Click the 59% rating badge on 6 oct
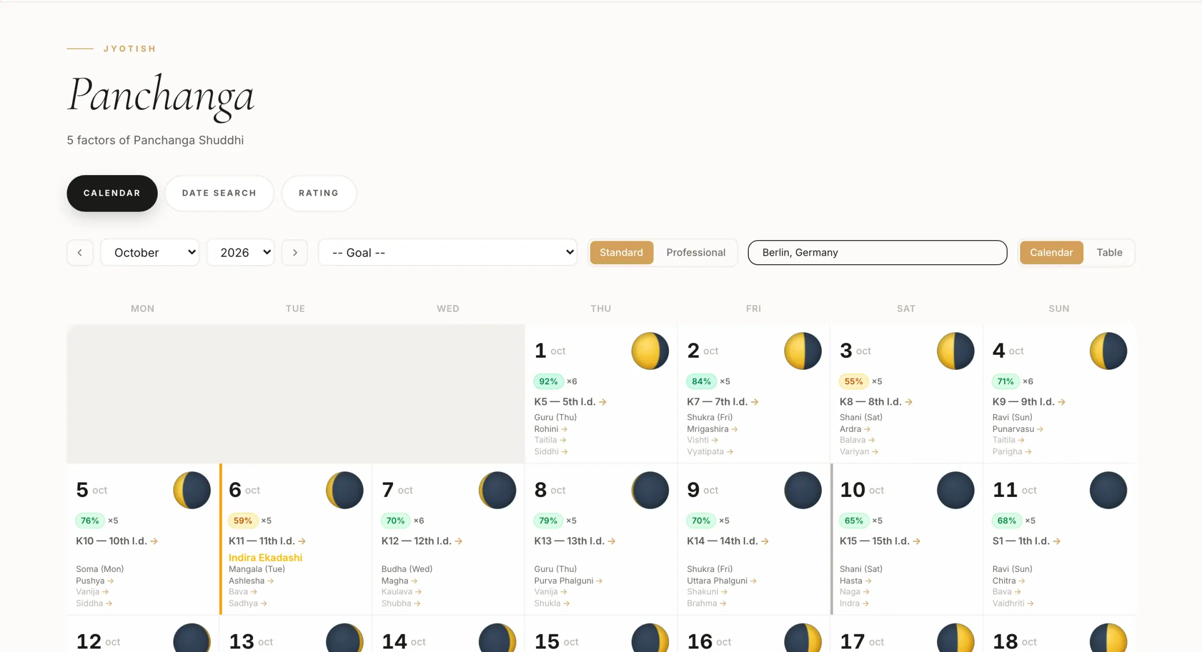 (243, 520)
